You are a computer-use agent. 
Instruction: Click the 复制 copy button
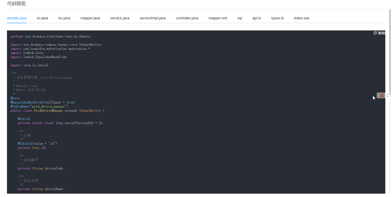tap(379, 33)
